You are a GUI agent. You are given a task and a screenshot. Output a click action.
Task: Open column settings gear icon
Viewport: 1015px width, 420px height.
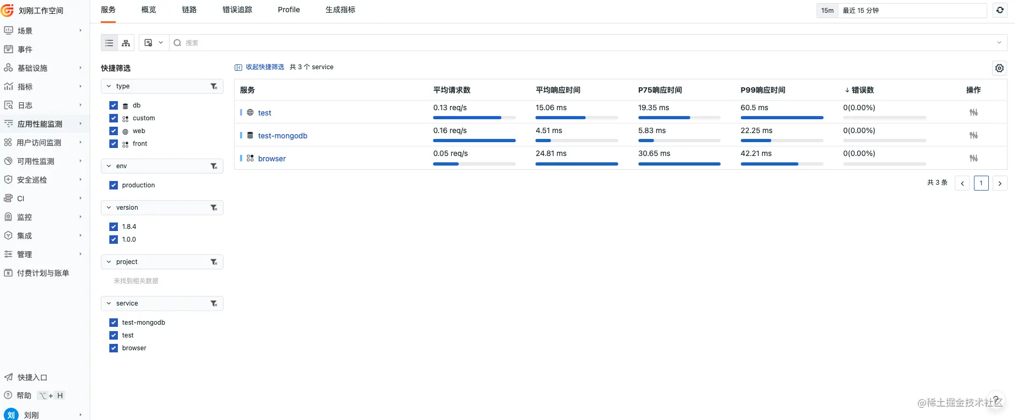tap(1000, 68)
